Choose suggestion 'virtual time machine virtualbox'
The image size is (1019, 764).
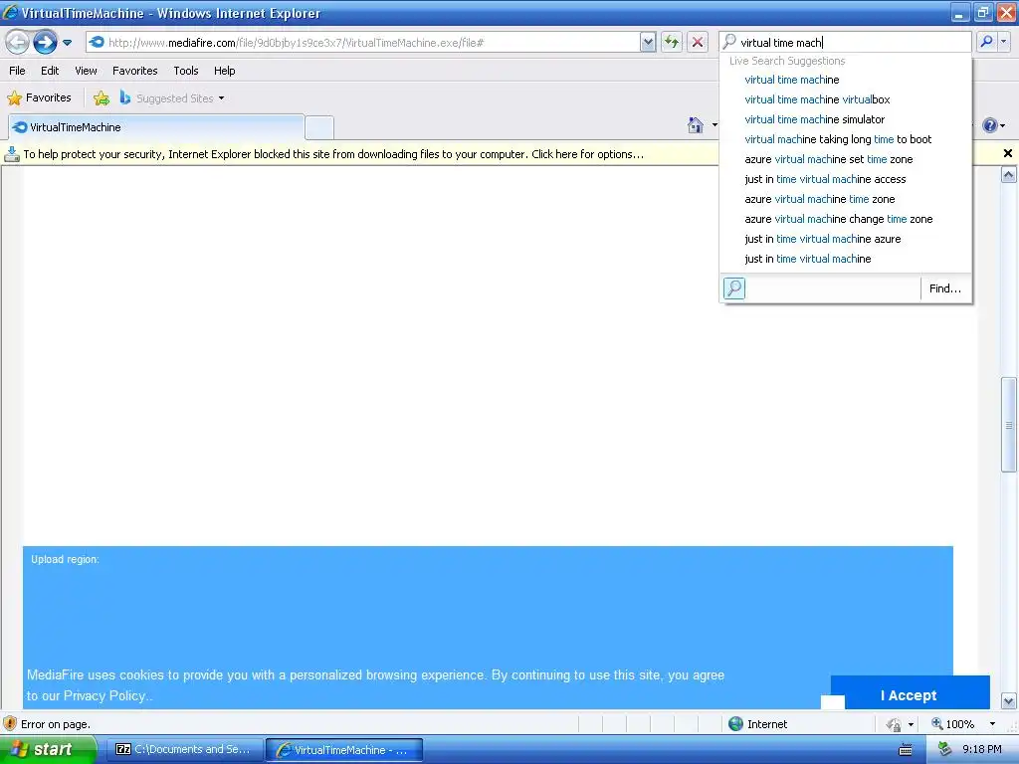[817, 100]
